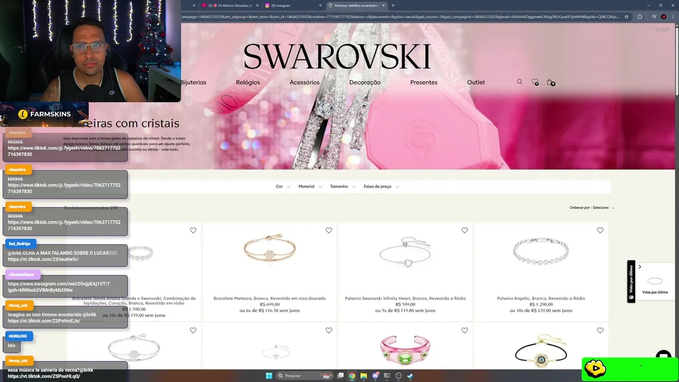The image size is (679, 382).
Task: Expand the Material filter dropdown
Action: point(310,187)
